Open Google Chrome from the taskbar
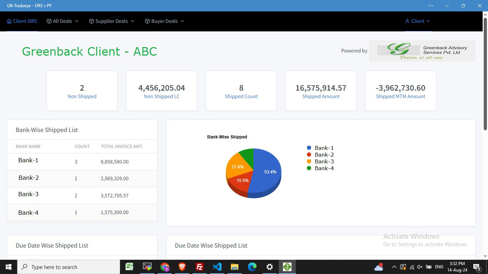488x274 pixels. point(164,267)
